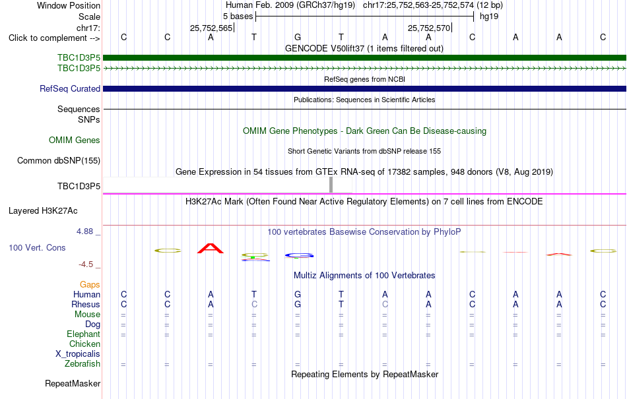Open 'RefSeq genes from NCBI' track title
627x399 pixels.
coord(364,80)
